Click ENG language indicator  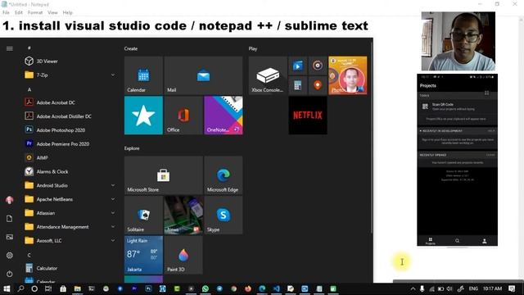tap(473, 288)
